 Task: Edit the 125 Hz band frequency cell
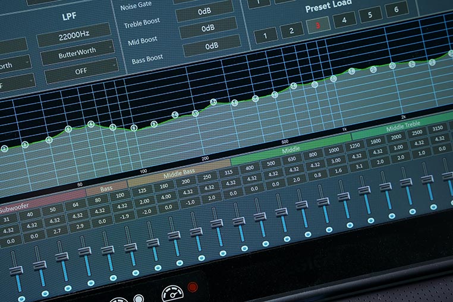[x=142, y=191]
